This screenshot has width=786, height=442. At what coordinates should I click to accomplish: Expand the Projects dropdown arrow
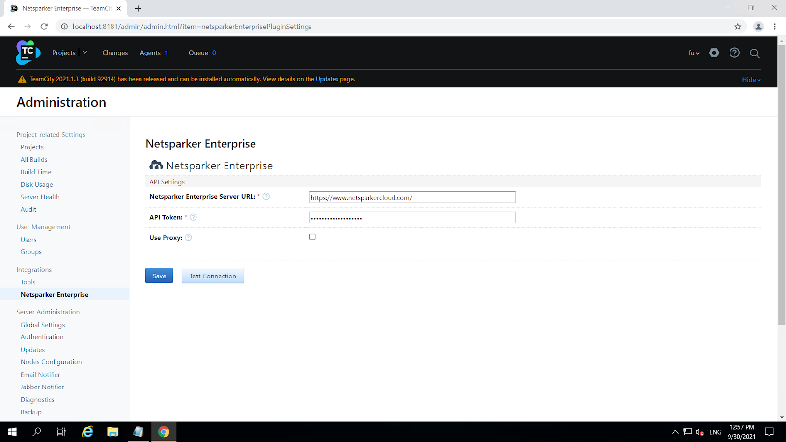point(84,52)
